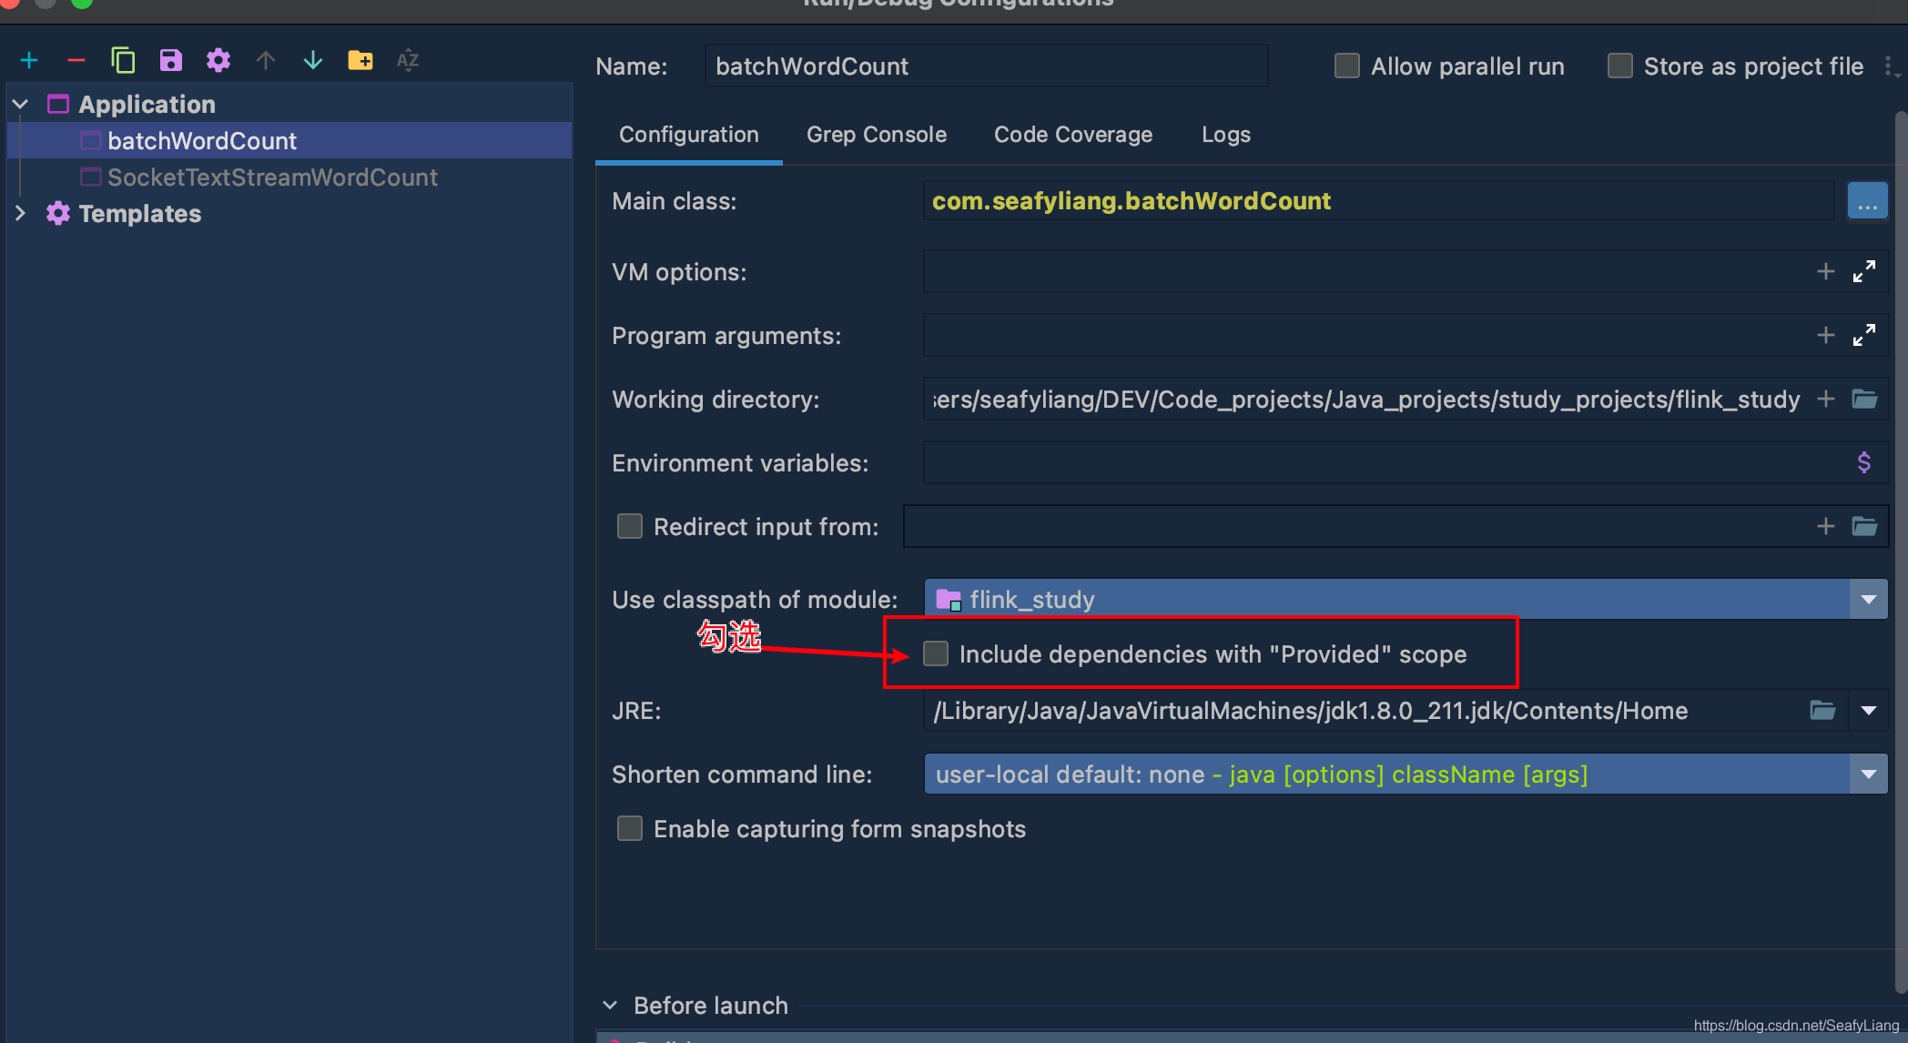Move configuration up with arrow icon
This screenshot has width=1908, height=1043.
pos(266,61)
